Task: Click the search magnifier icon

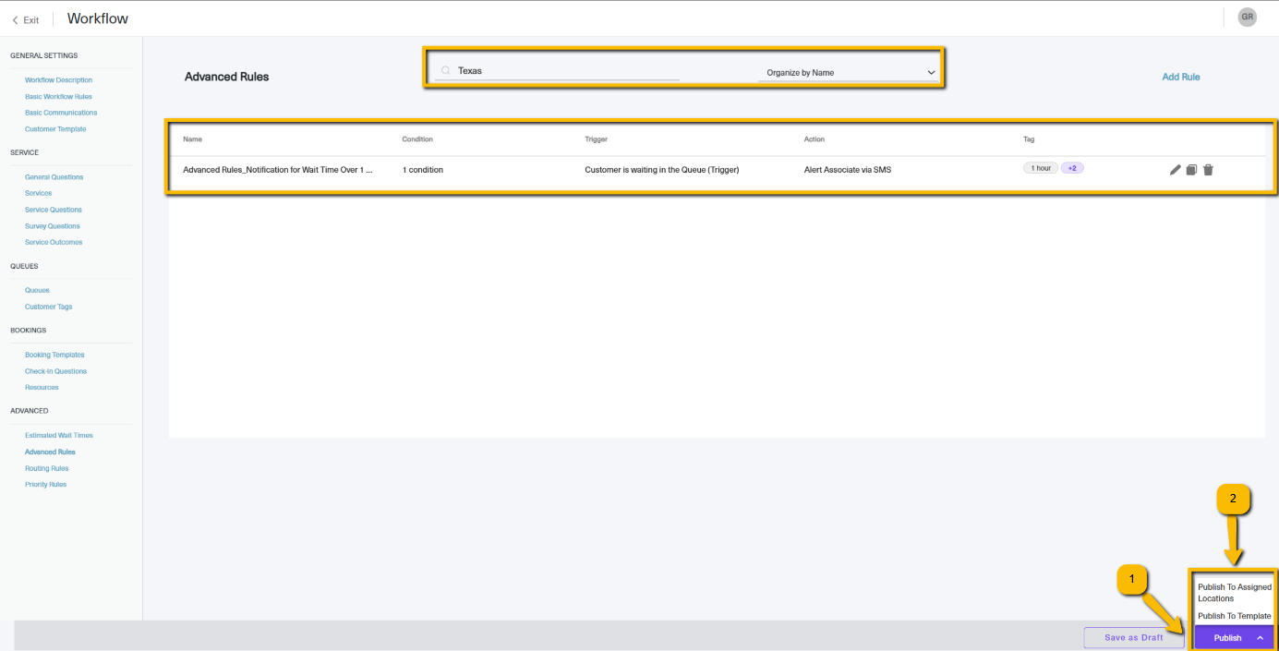Action: coord(446,70)
